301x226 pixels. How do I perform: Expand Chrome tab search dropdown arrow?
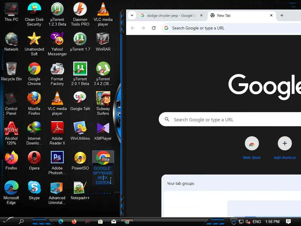pyautogui.click(x=132, y=15)
